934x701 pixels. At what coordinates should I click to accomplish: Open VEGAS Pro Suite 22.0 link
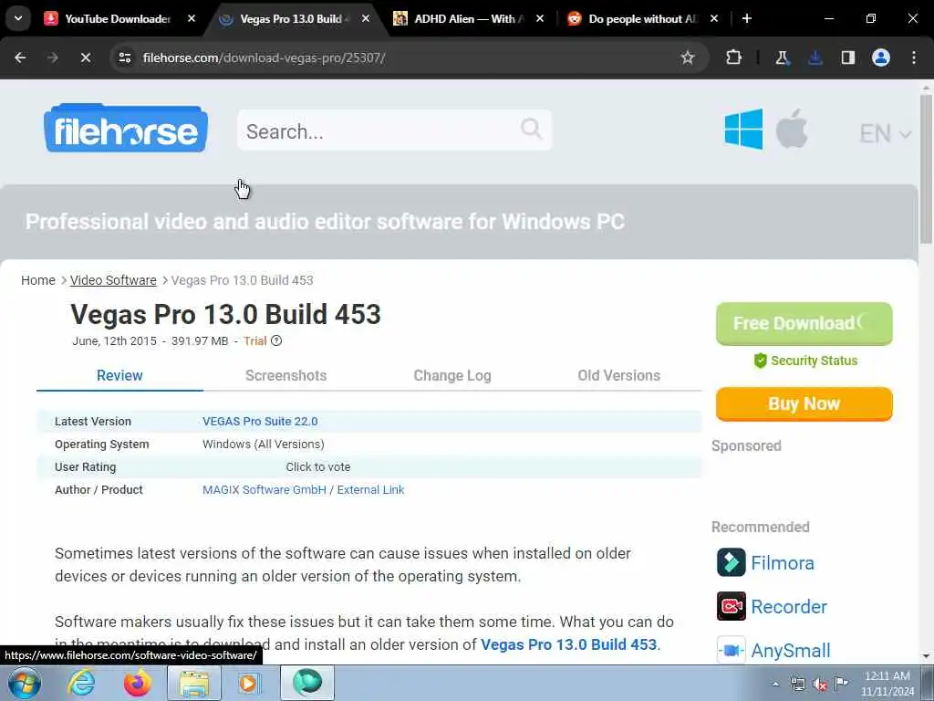(x=260, y=422)
